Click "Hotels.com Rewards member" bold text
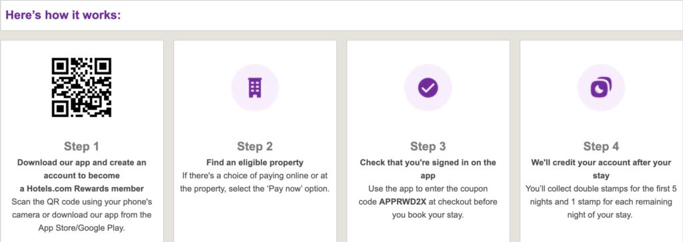683x242 pixels. [81, 189]
